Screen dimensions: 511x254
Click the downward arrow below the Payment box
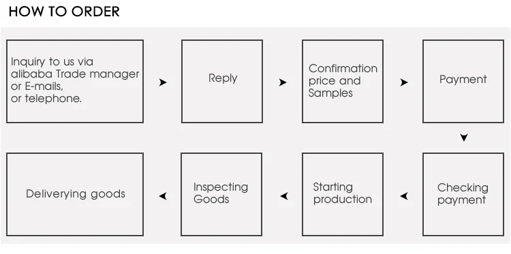tap(464, 138)
